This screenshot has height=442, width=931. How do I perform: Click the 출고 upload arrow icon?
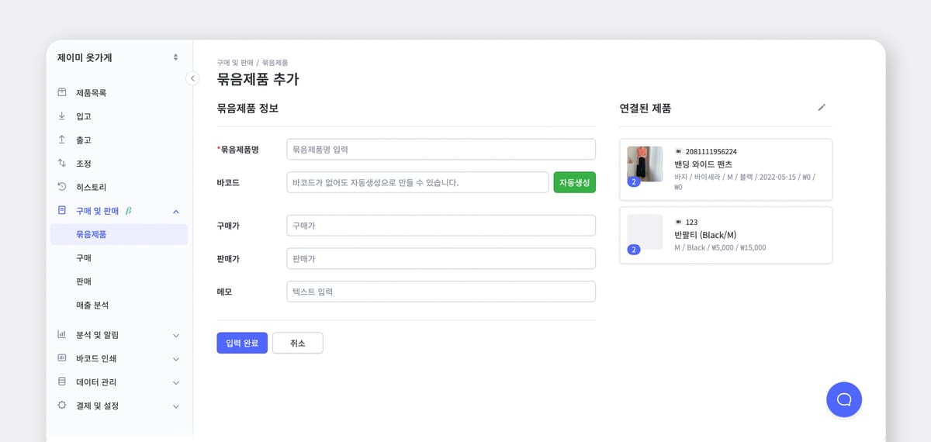click(x=62, y=140)
